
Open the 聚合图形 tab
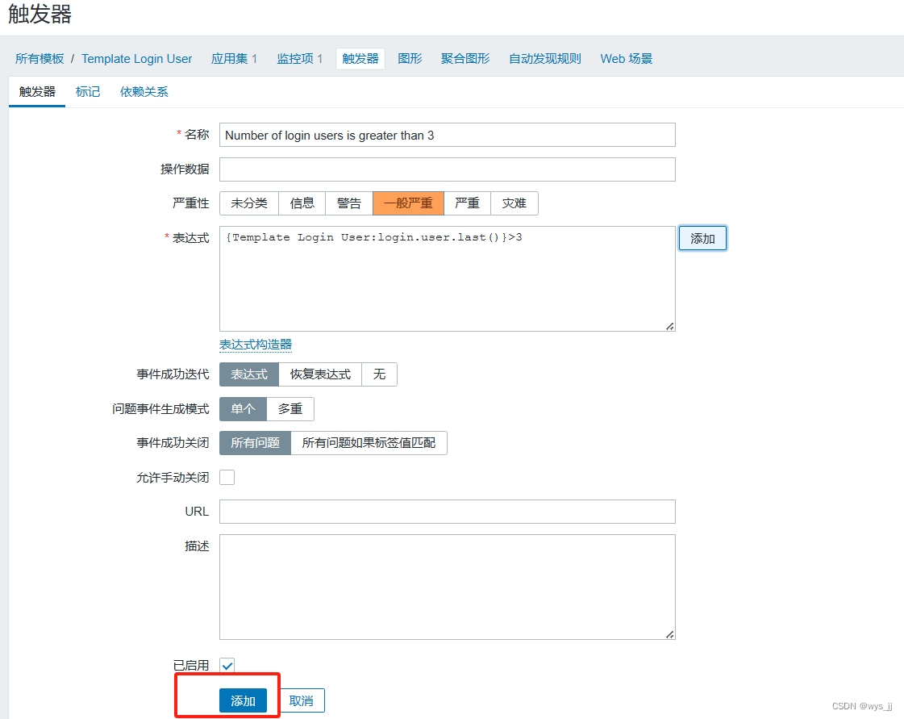click(x=465, y=59)
